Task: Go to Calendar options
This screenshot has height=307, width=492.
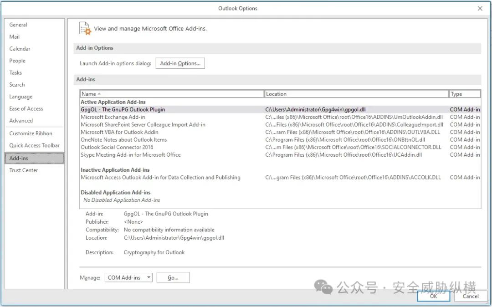Action: pos(20,49)
